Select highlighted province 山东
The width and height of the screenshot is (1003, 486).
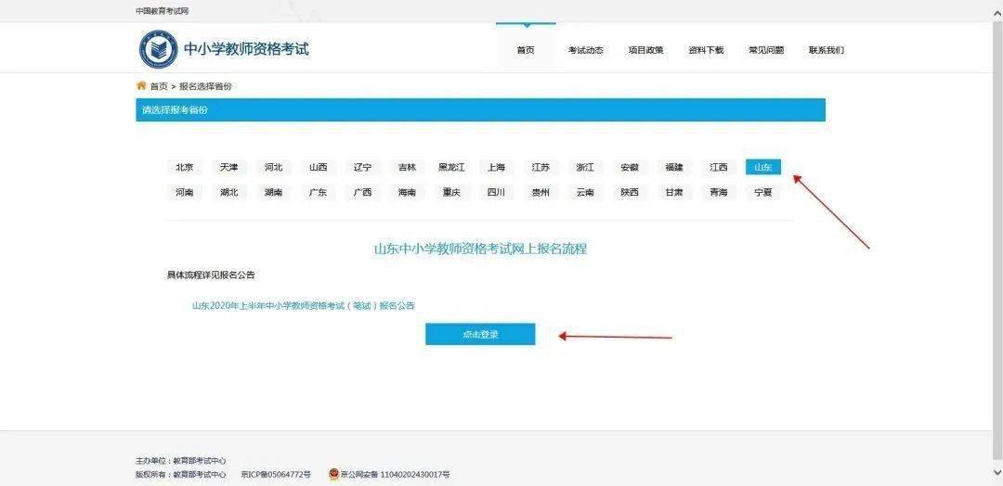[763, 167]
